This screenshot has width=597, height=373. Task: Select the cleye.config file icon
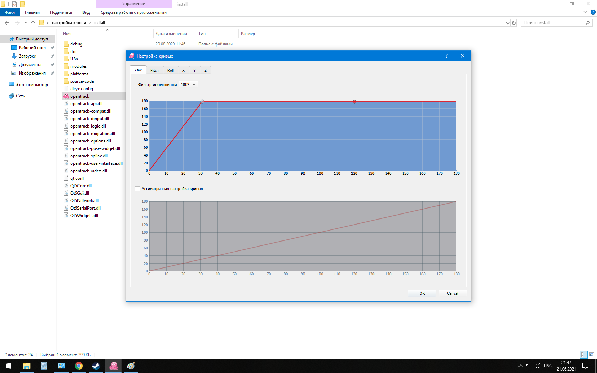(x=66, y=88)
